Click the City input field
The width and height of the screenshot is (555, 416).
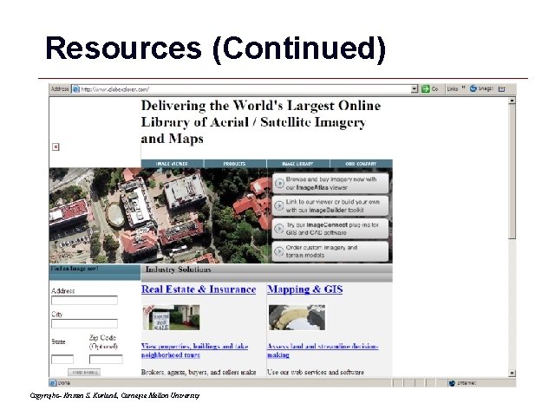84,323
